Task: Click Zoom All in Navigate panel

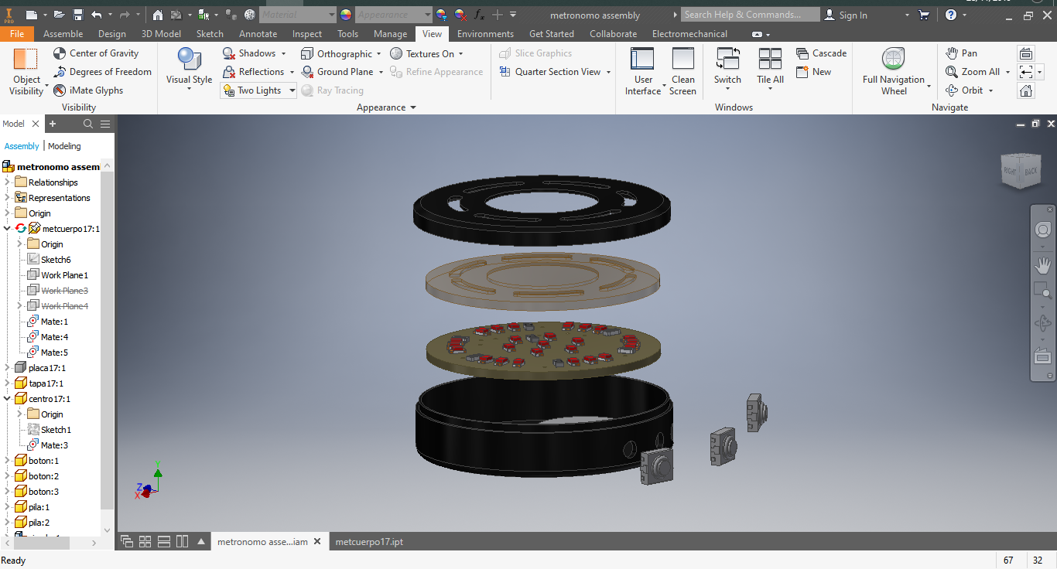Action: (973, 72)
